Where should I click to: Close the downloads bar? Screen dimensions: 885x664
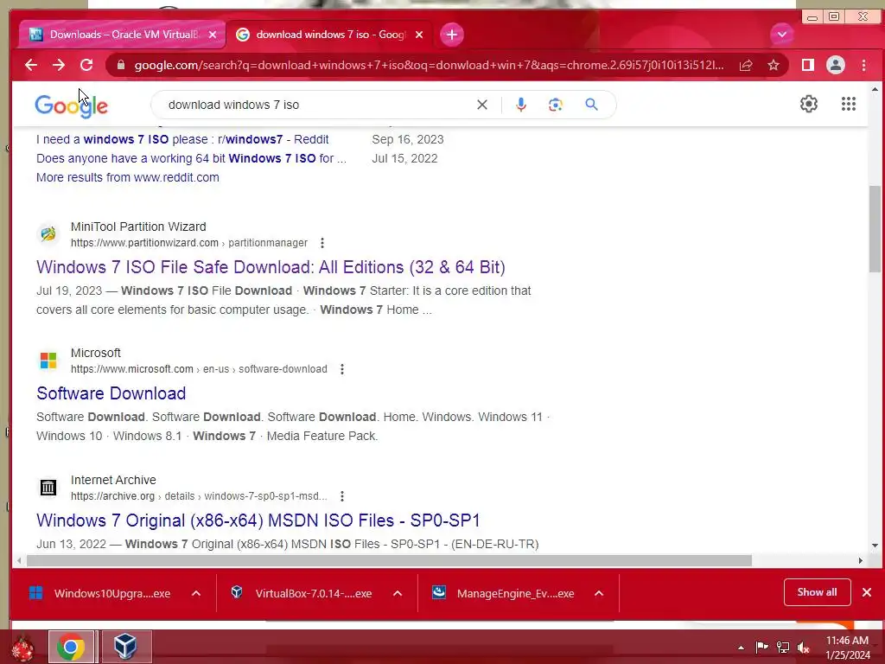pos(867,592)
